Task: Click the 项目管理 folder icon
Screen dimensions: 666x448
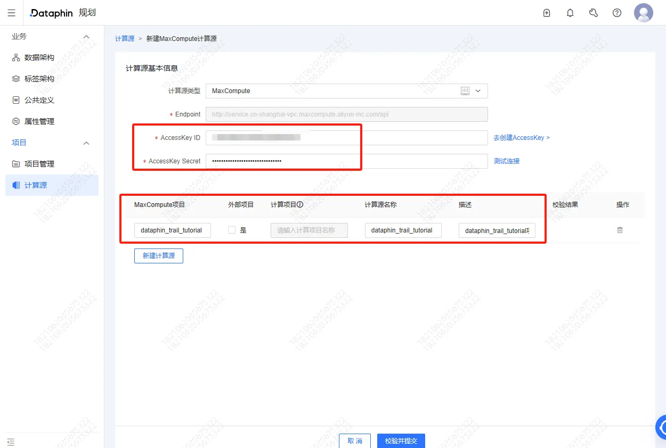Action: point(16,164)
